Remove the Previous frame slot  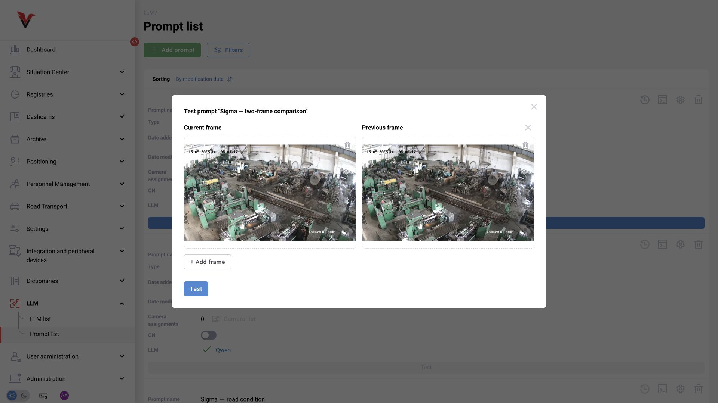click(x=528, y=128)
